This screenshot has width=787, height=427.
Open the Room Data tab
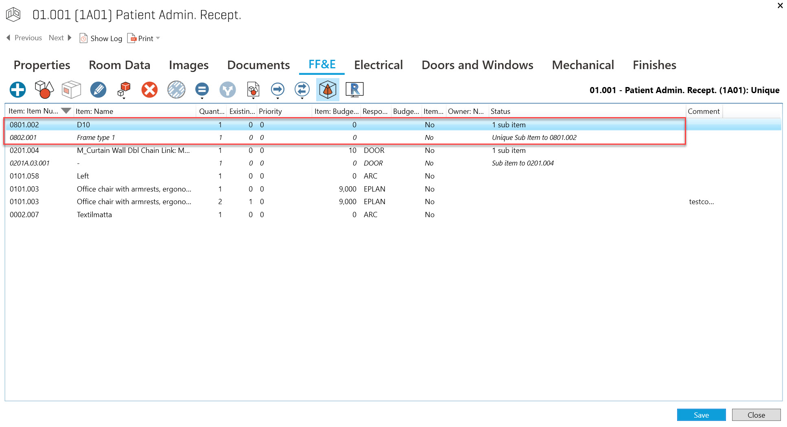click(x=119, y=65)
